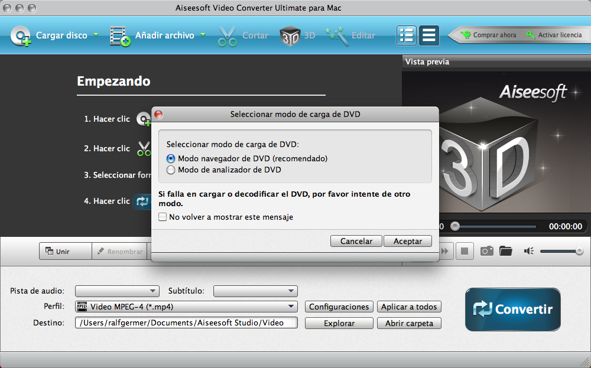Close the DVD load mode dialog
591x368 pixels.
tap(158, 115)
